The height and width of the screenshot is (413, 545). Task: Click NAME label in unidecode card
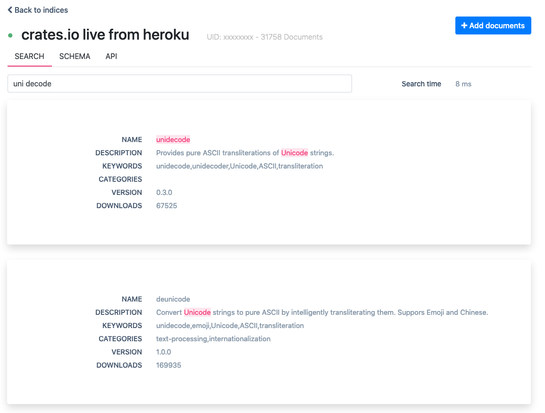[132, 139]
